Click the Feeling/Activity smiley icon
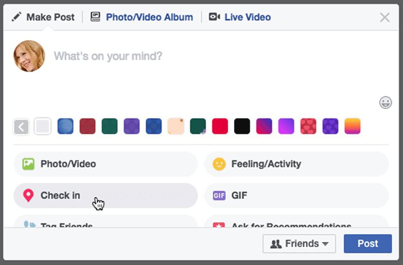Image resolution: width=403 pixels, height=265 pixels. click(219, 164)
